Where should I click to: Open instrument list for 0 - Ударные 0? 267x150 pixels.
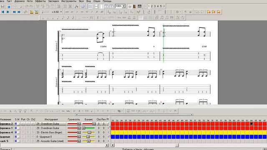coord(51,137)
